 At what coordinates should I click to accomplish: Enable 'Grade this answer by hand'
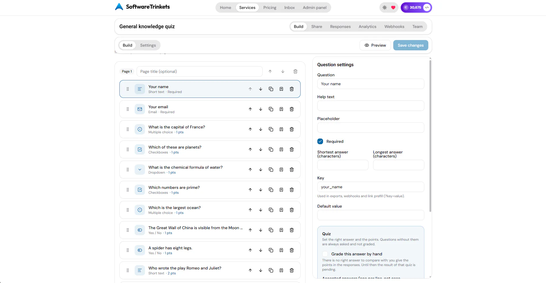pyautogui.click(x=325, y=254)
